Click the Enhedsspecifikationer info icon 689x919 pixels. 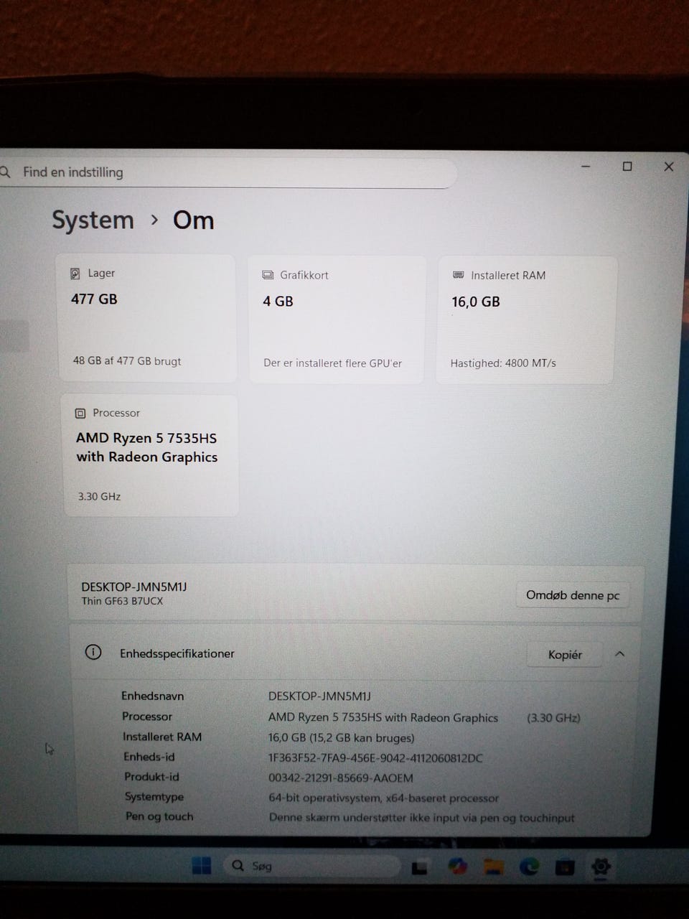tap(93, 653)
